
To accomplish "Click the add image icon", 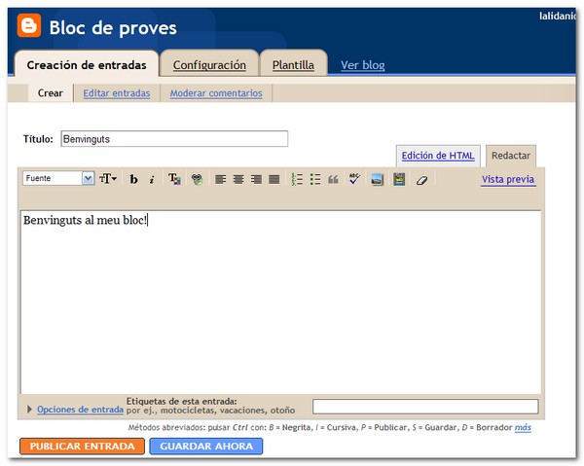I will [377, 179].
